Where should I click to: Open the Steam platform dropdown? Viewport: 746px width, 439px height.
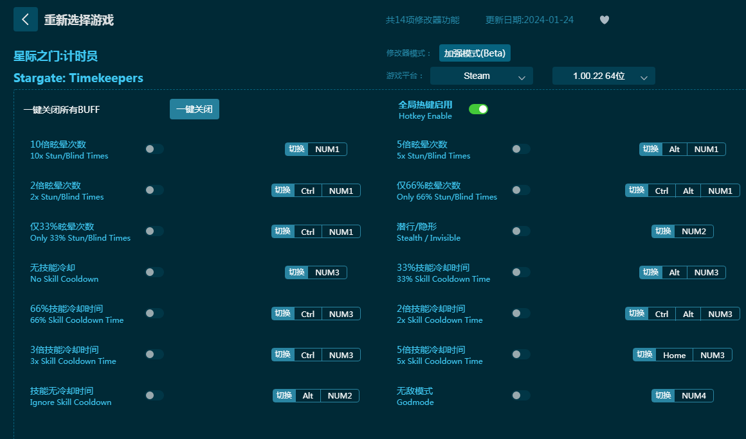point(481,76)
